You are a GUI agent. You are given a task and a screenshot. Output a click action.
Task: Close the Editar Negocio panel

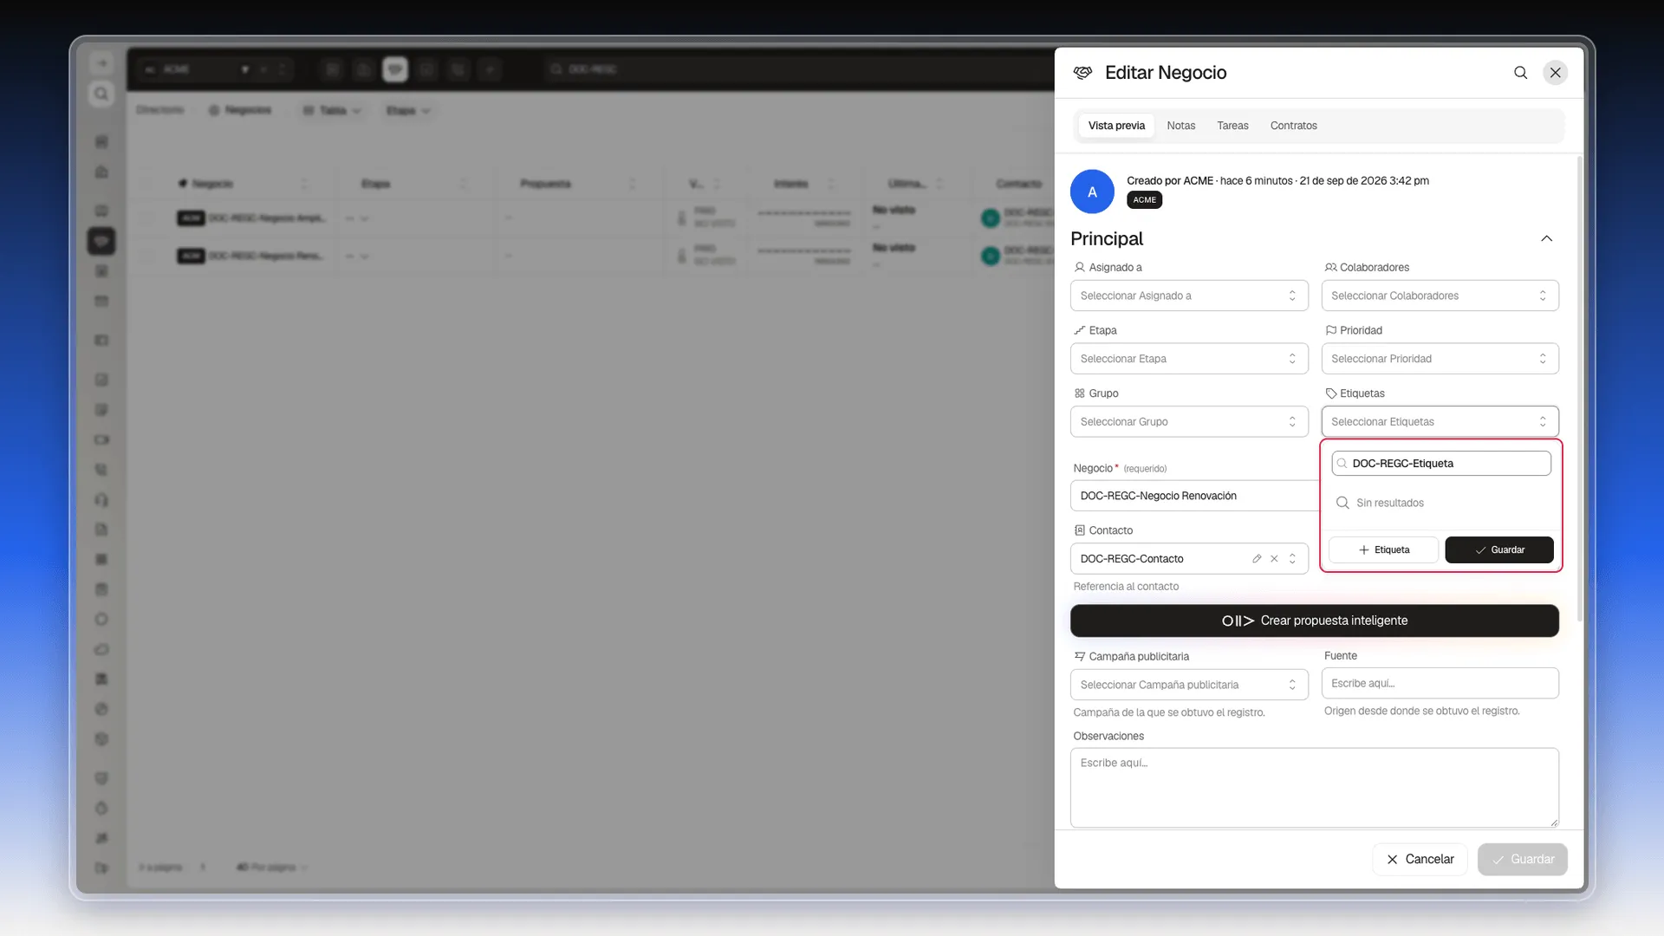tap(1556, 73)
